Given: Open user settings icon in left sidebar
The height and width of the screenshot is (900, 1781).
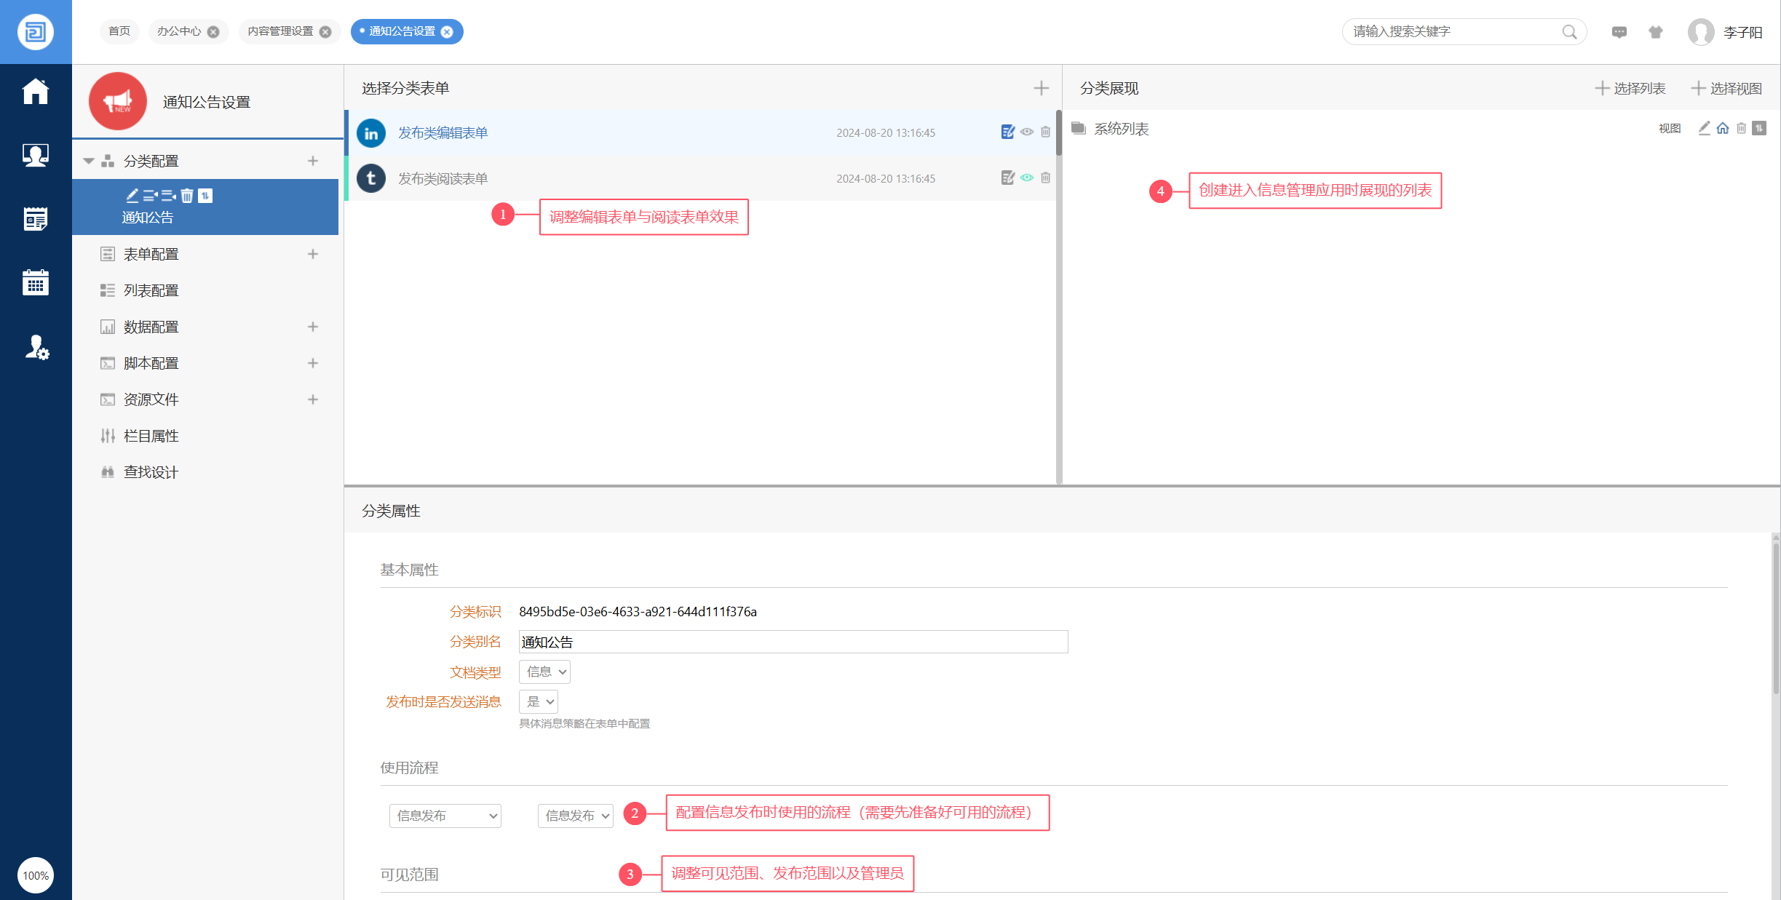Looking at the screenshot, I should click(36, 347).
